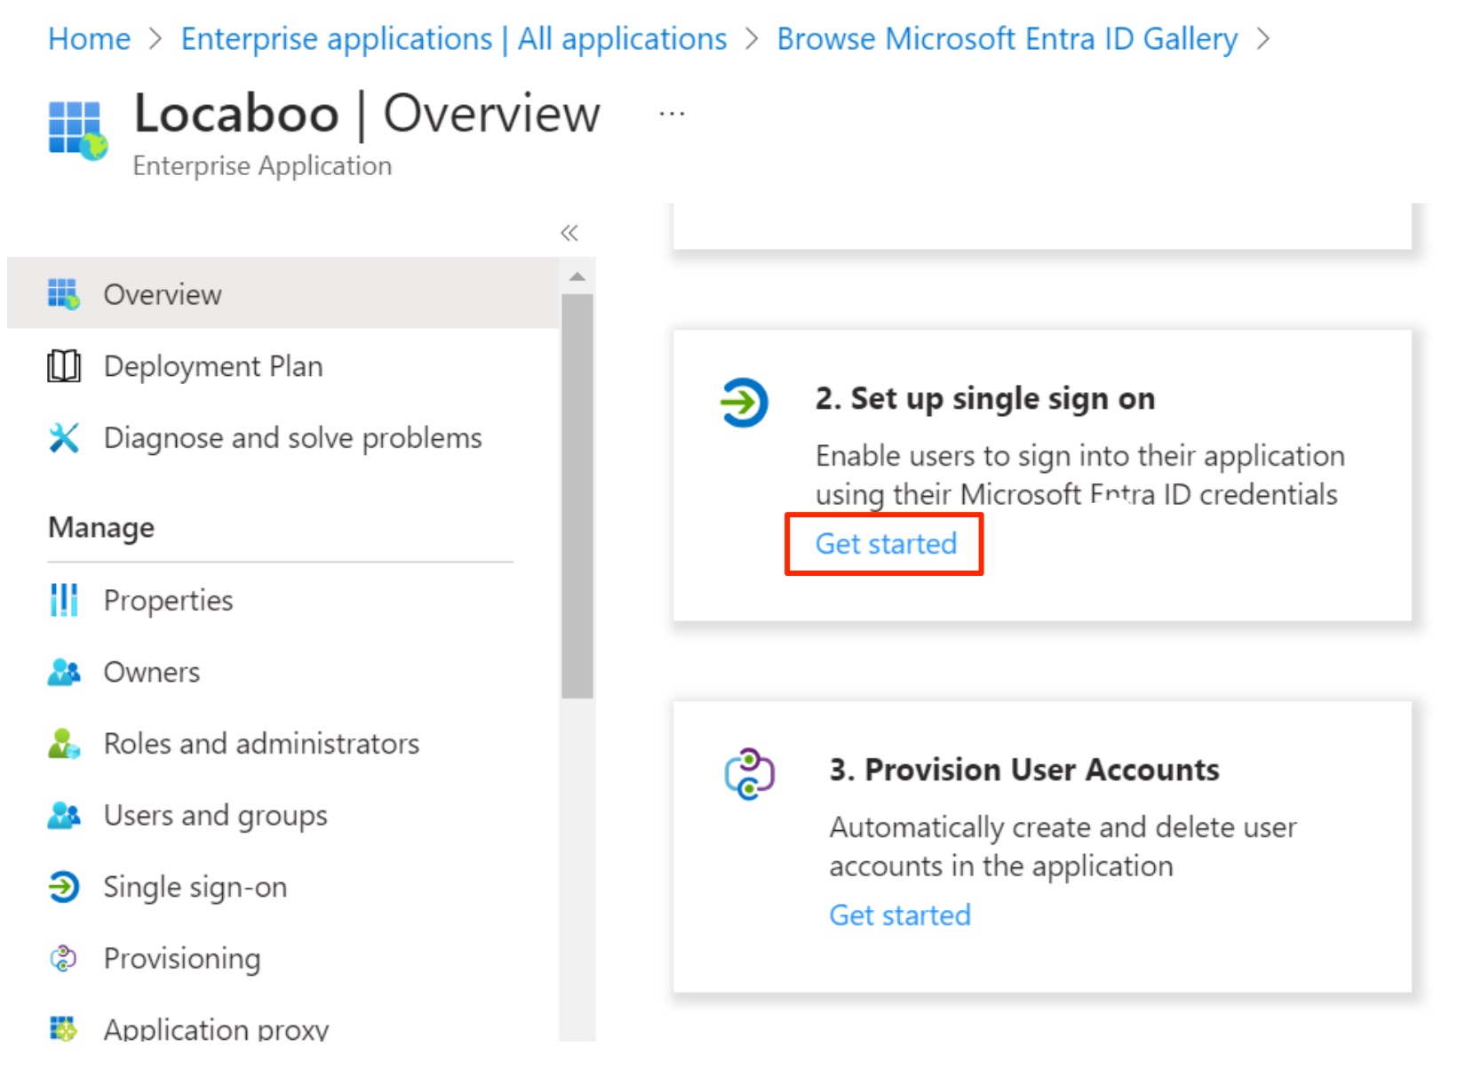Open Browse Microsoft Entra ID Gallery breadcrumb
The width and height of the screenshot is (1457, 1070).
(1007, 39)
